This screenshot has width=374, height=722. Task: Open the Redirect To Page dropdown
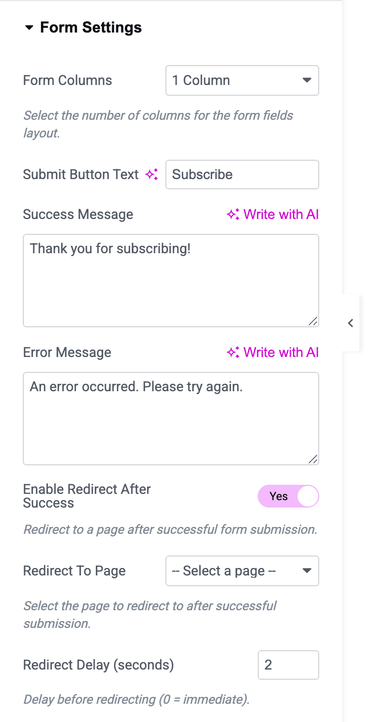pyautogui.click(x=242, y=571)
